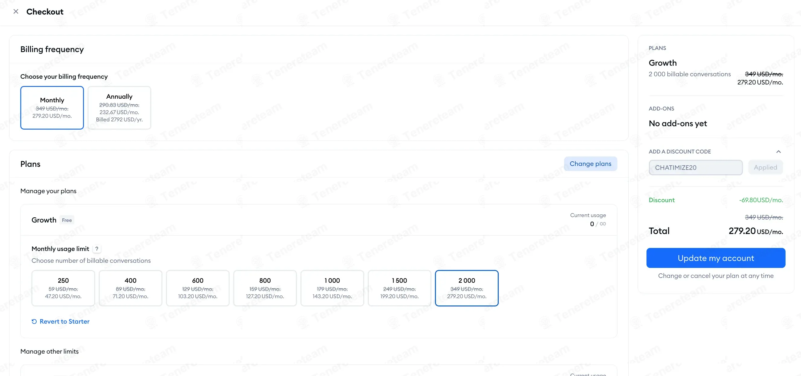801x376 pixels.
Task: Choose 2 000 billable conversations option
Action: pos(467,288)
